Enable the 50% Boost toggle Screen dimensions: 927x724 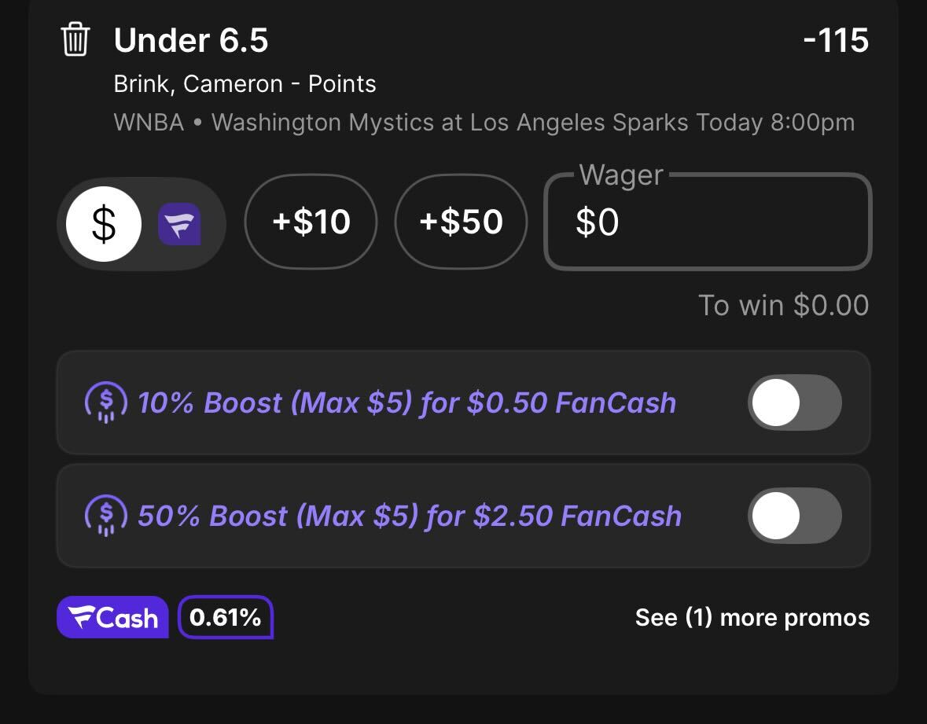pos(795,516)
